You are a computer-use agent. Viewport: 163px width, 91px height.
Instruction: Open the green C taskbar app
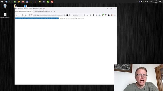(x=48, y=2)
